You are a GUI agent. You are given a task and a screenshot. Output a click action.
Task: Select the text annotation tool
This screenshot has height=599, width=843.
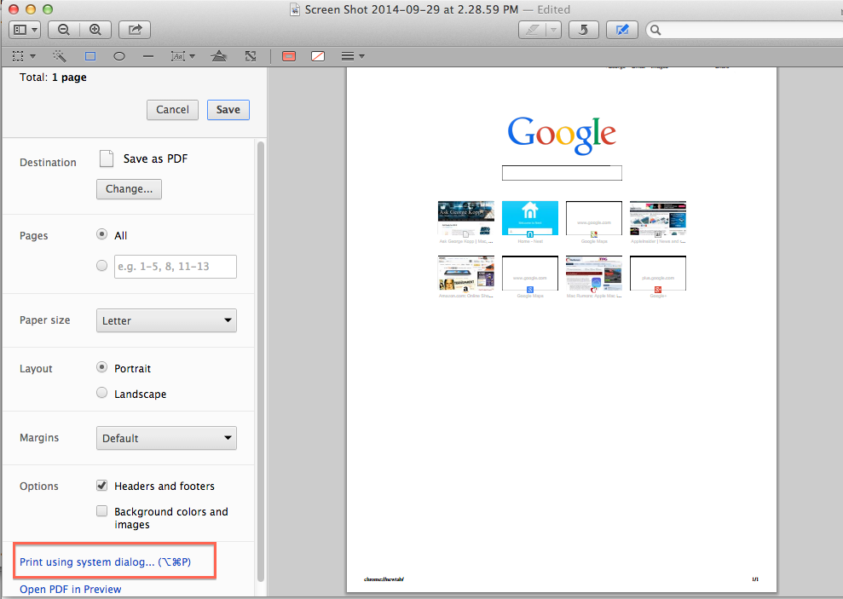tap(178, 56)
